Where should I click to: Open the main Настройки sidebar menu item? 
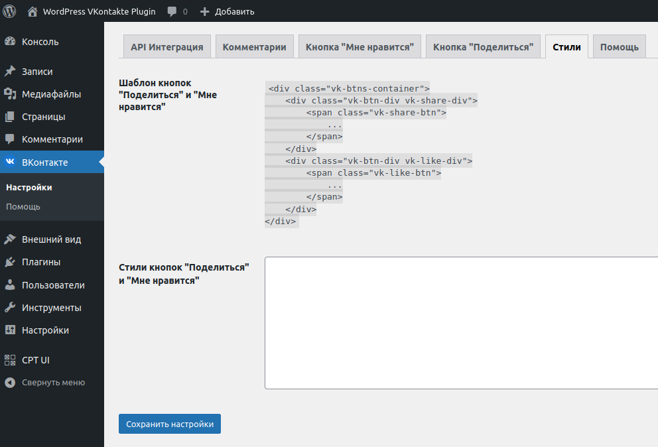(x=52, y=330)
